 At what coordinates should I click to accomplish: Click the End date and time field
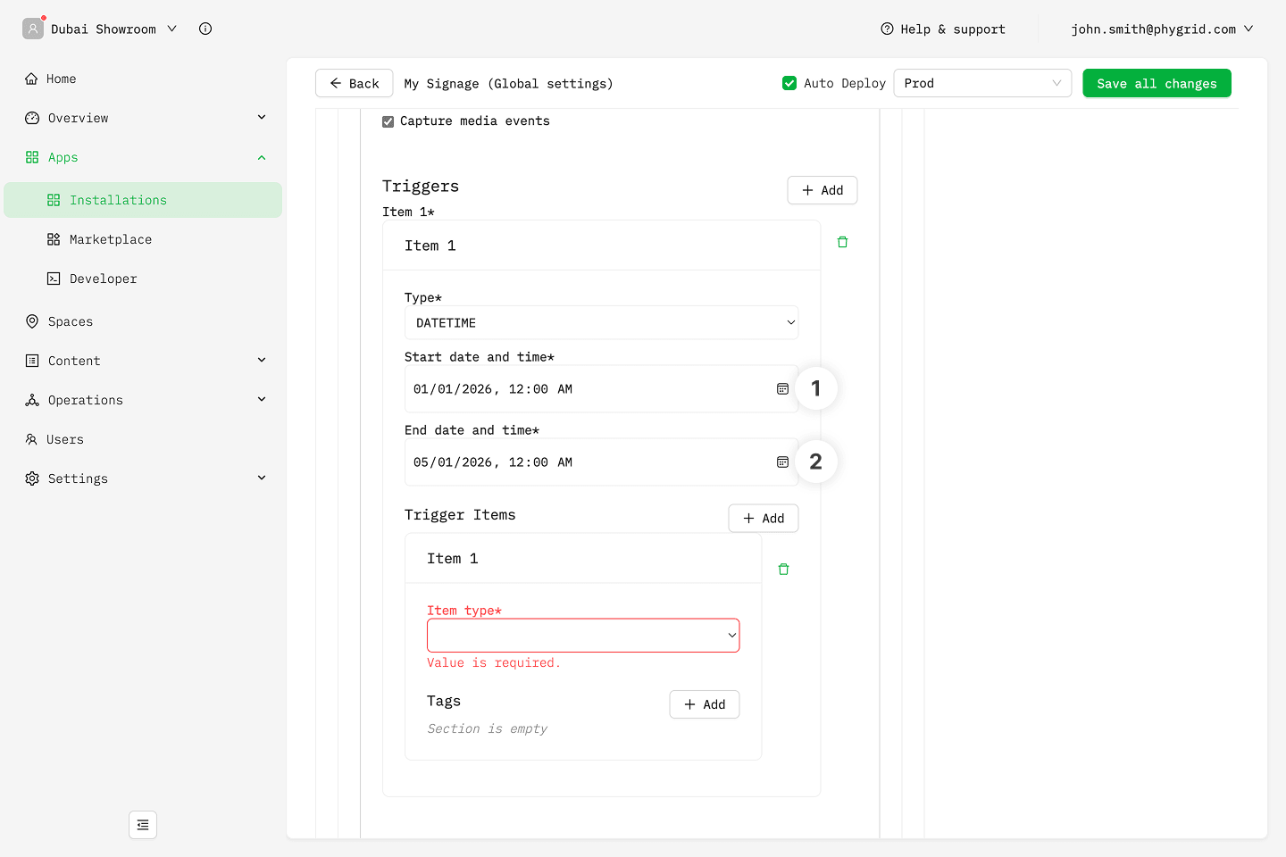(585, 462)
